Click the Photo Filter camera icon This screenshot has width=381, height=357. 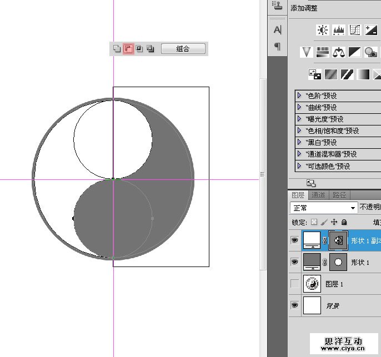coord(371,52)
